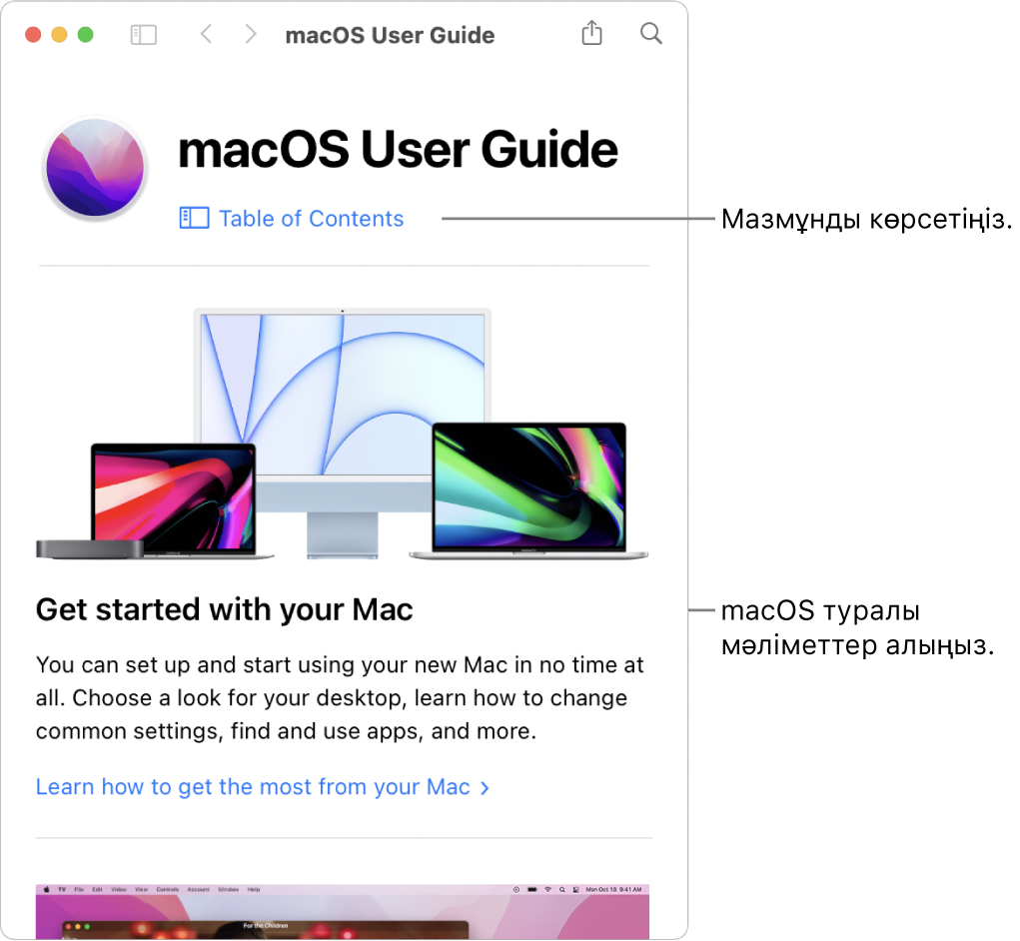Go back with the left chevron
1020x941 pixels.
click(x=206, y=34)
